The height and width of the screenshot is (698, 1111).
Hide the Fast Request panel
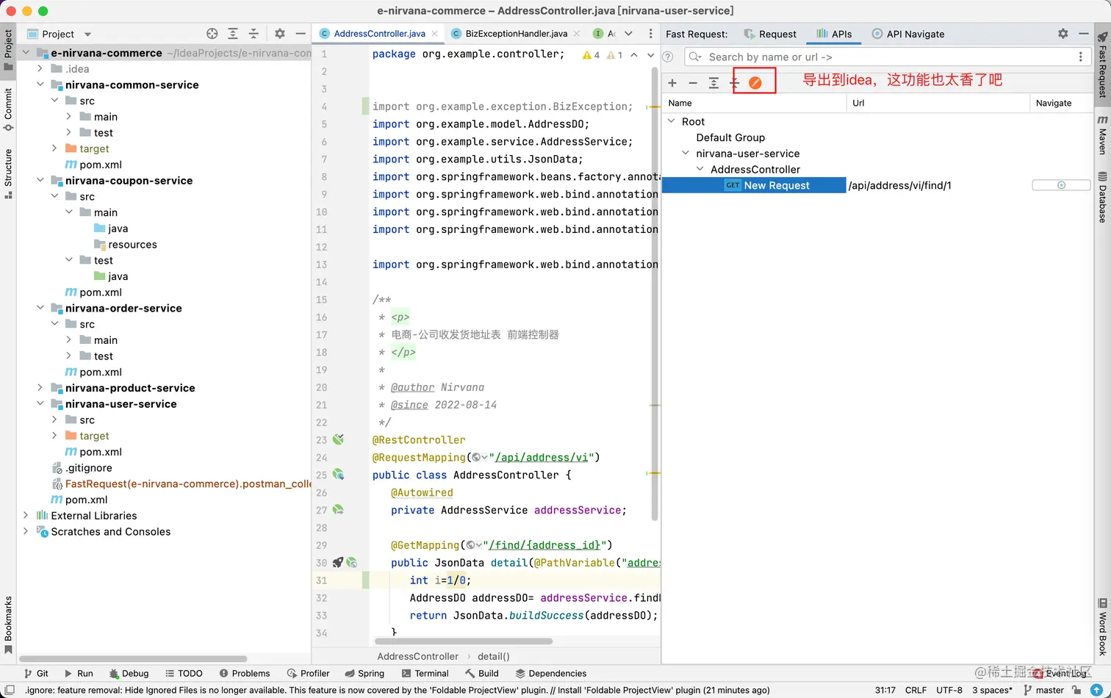1084,34
